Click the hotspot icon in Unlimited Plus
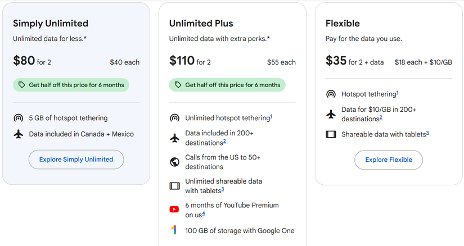This screenshot has height=246, width=464. [x=174, y=119]
